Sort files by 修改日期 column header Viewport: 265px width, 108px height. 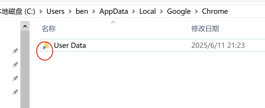[x=205, y=29]
